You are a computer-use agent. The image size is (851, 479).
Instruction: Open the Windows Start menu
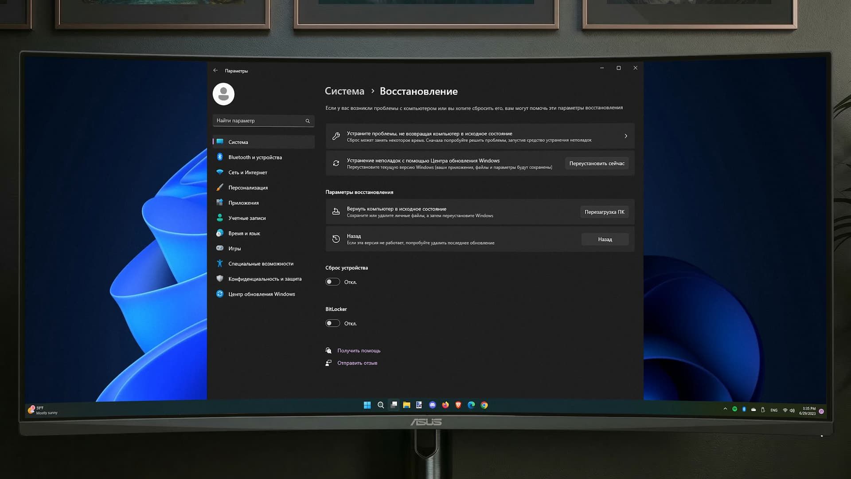coord(367,405)
